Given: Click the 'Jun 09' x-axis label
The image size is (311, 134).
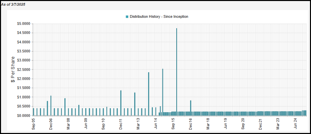Looking at the screenshot, I should pyautogui.click(x=86, y=124).
